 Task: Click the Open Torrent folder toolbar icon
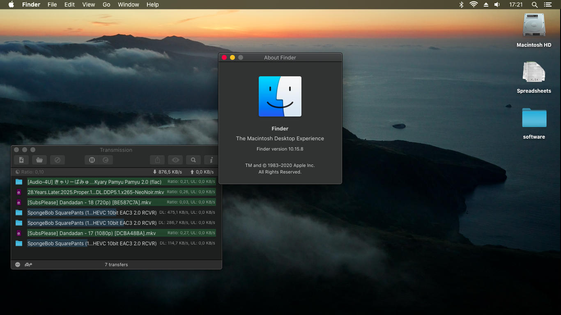pos(39,160)
